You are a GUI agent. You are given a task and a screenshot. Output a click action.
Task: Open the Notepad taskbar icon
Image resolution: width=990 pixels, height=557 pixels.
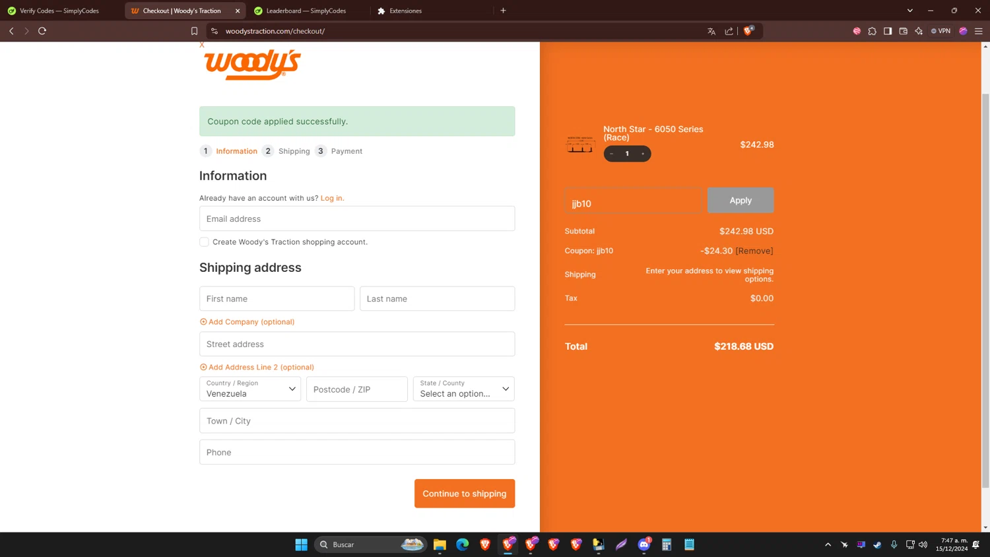click(x=689, y=544)
